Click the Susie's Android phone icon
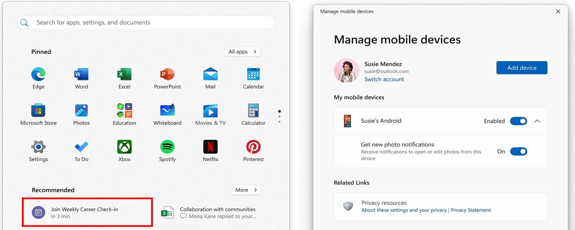This screenshot has height=230, width=575. click(347, 121)
